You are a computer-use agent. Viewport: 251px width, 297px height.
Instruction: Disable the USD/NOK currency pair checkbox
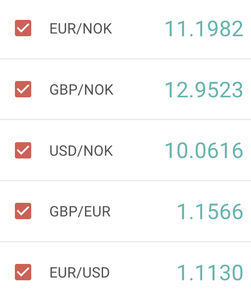click(x=23, y=150)
